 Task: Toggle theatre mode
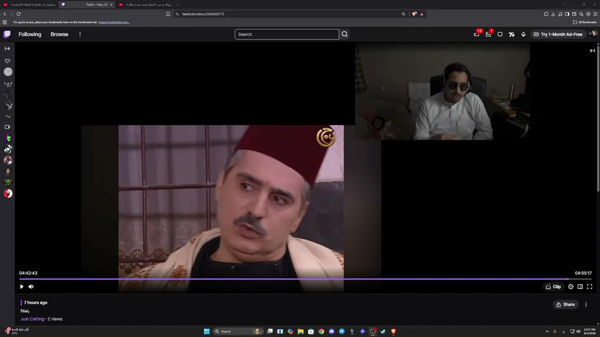(x=580, y=286)
